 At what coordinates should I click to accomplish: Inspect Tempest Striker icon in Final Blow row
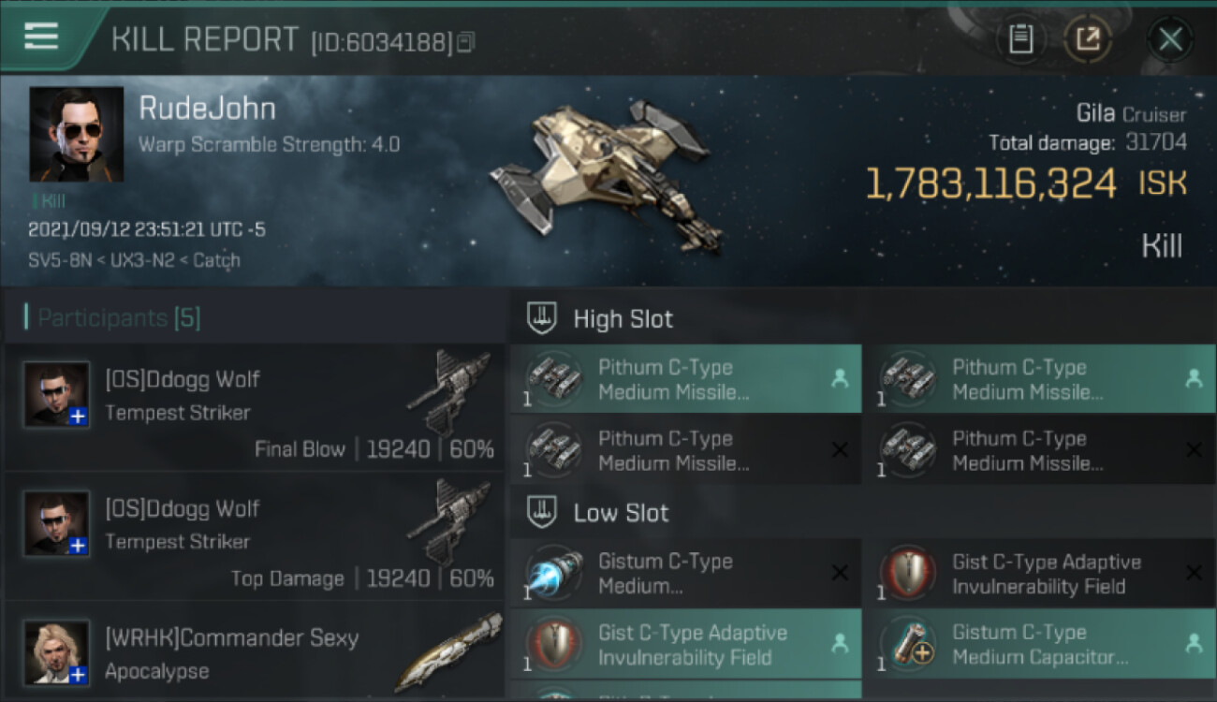pyautogui.click(x=448, y=392)
